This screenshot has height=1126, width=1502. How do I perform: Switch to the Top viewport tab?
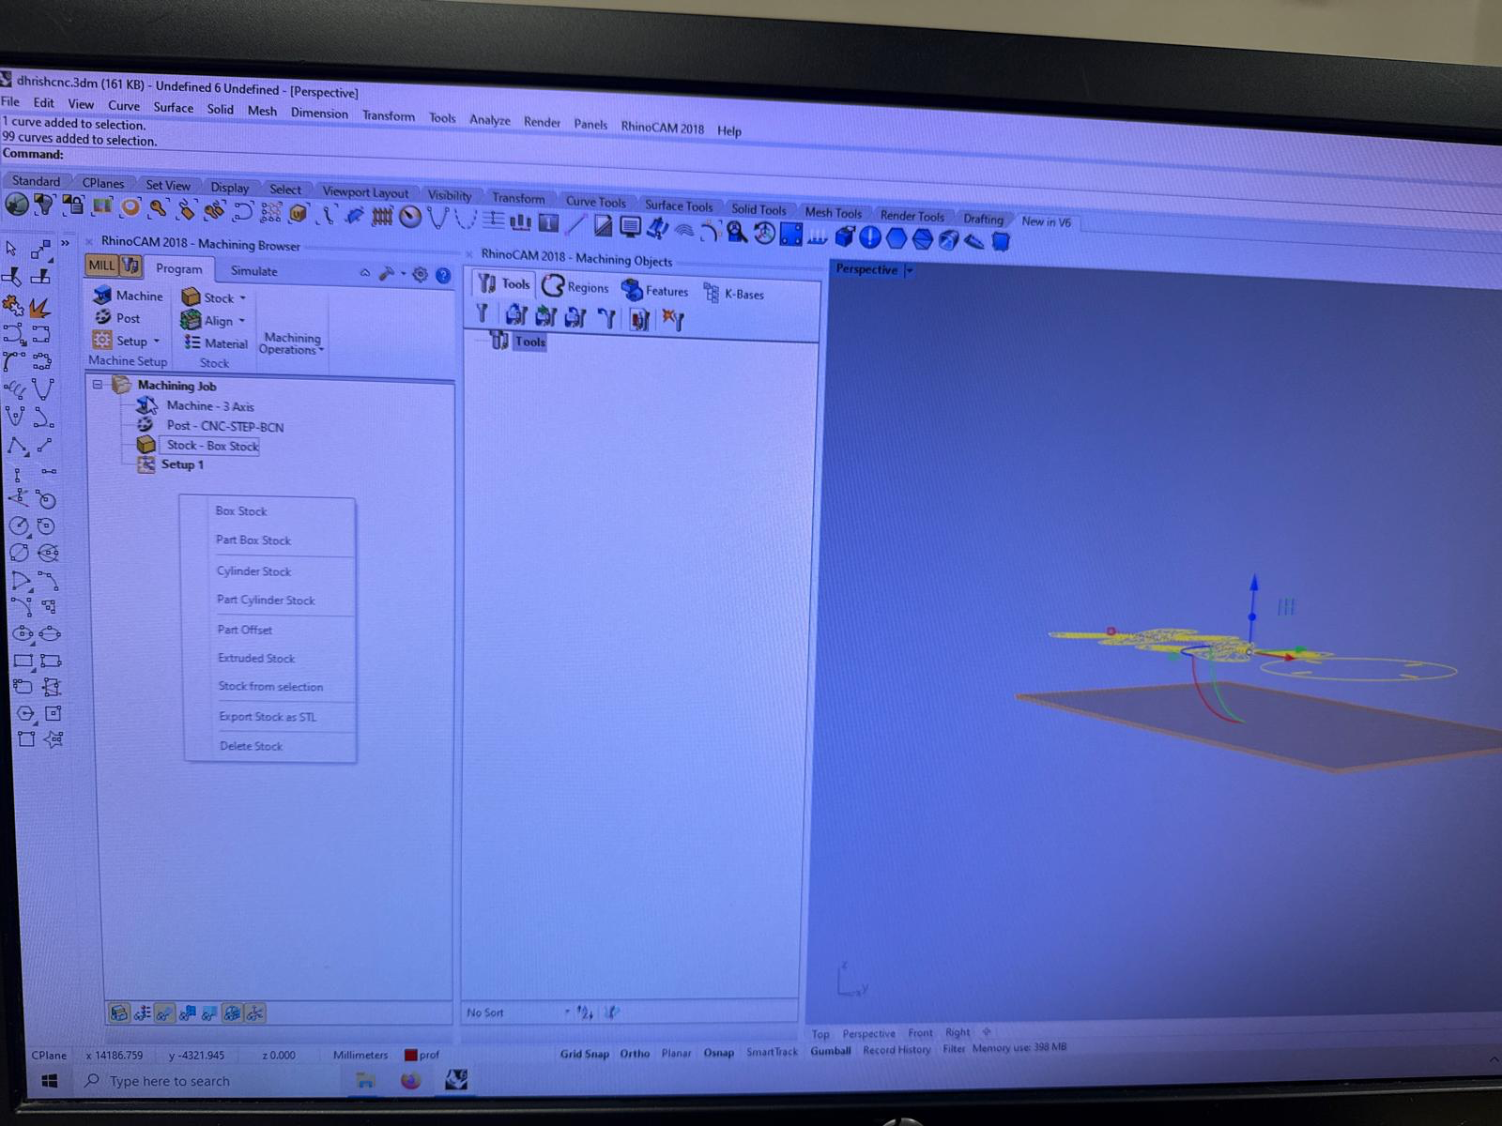820,1034
